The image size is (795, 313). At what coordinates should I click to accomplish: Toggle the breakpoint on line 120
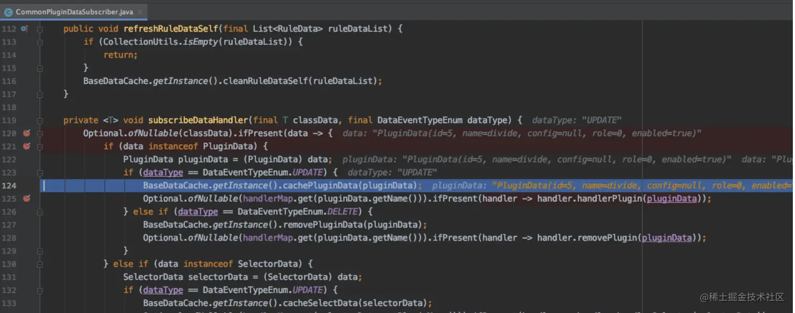[x=27, y=133]
